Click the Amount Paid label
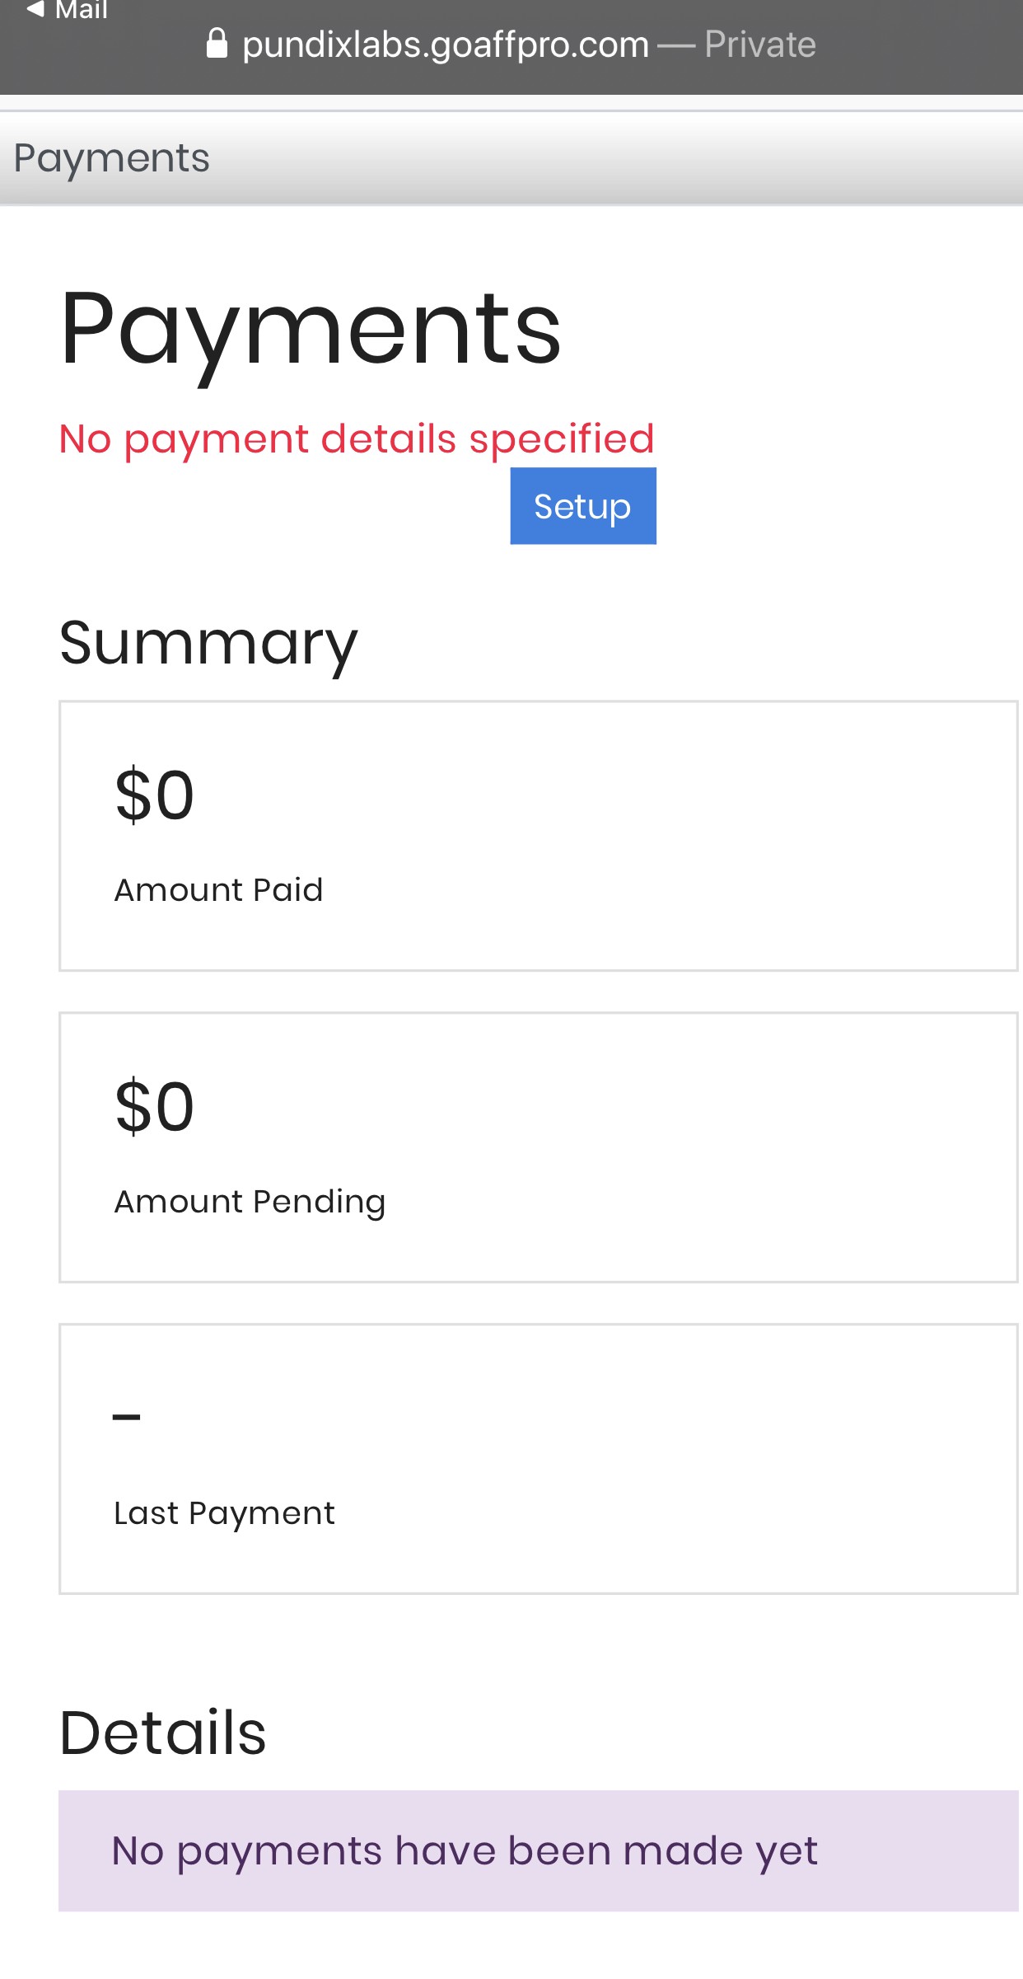This screenshot has width=1023, height=1979. (x=218, y=890)
